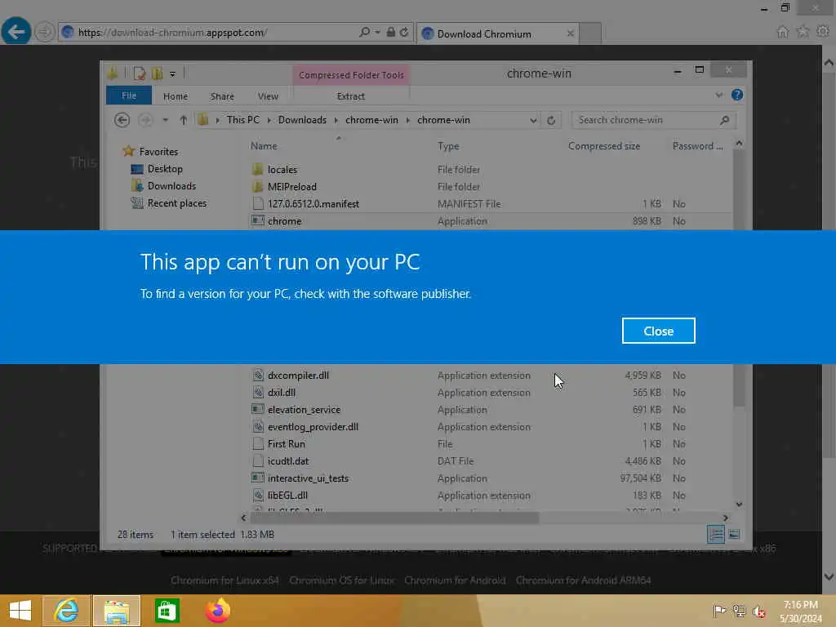Screen dimensions: 836x627
Task: Expand address path history dropdown
Action: [533, 121]
